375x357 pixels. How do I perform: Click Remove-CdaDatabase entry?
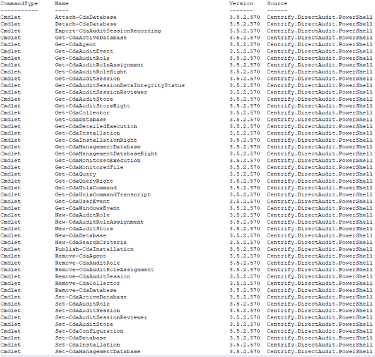[x=86, y=290]
